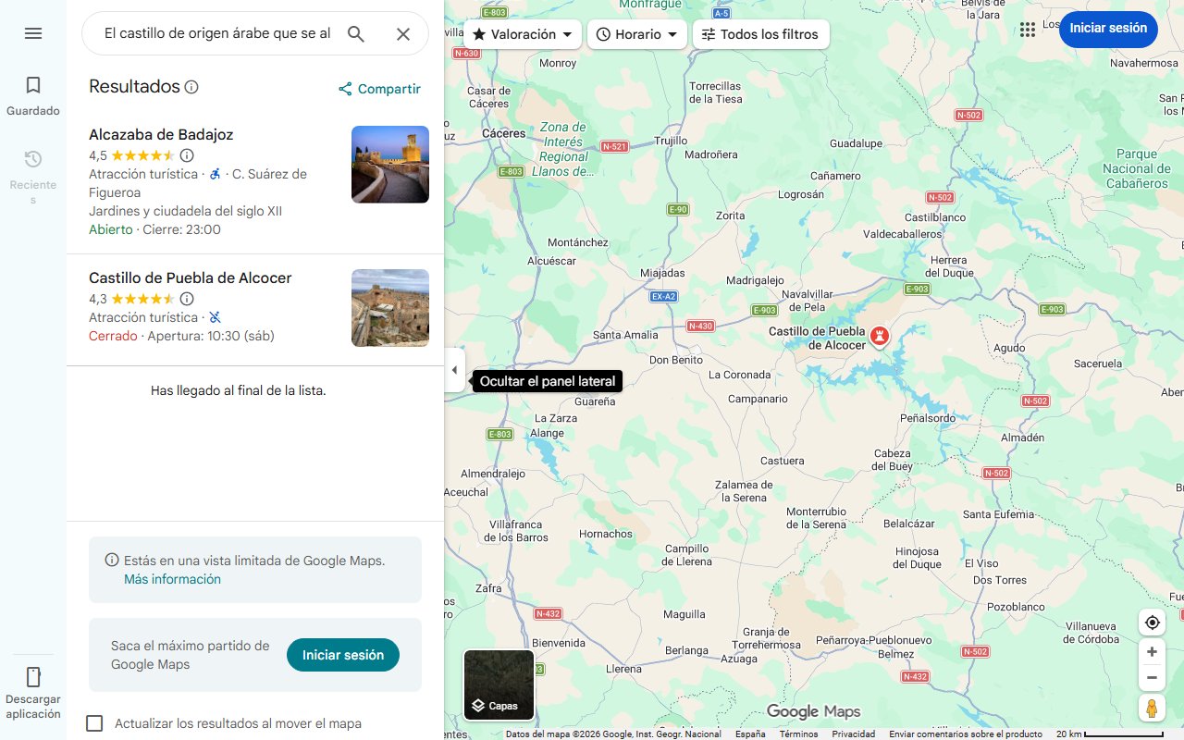Viewport: 1184px width, 740px height.
Task: Click the search magnifier icon
Action: 356,33
